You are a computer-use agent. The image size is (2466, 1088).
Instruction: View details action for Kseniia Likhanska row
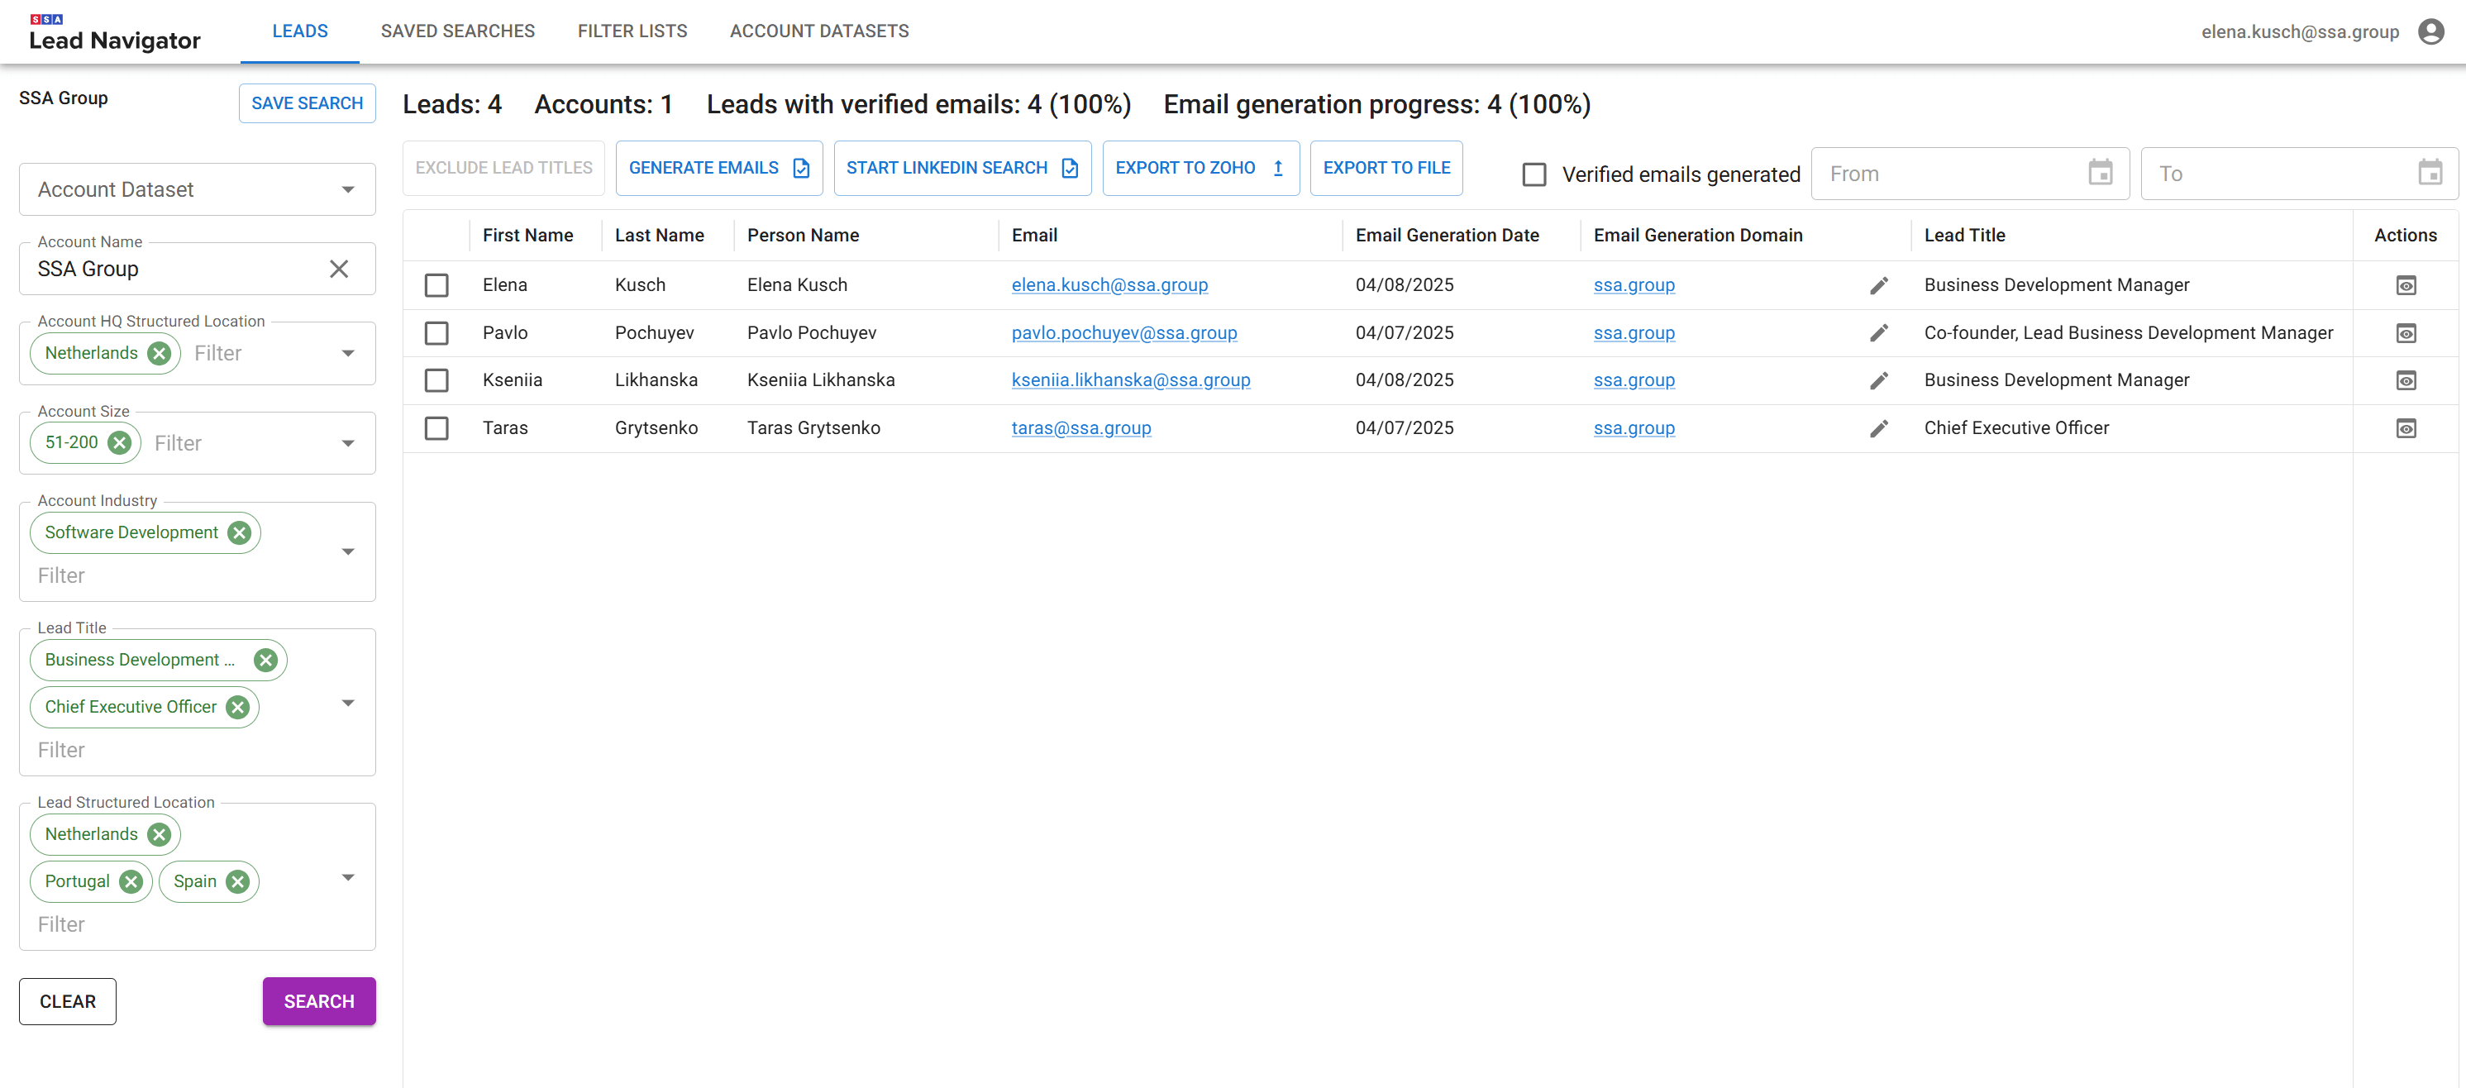coord(2406,380)
